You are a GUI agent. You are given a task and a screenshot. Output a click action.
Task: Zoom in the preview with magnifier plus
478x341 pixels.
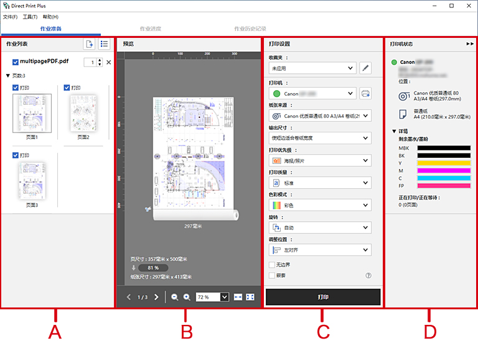pyautogui.click(x=187, y=297)
